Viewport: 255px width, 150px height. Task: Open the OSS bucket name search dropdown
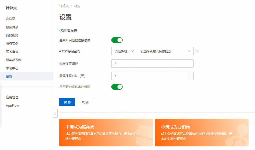[x=165, y=51]
